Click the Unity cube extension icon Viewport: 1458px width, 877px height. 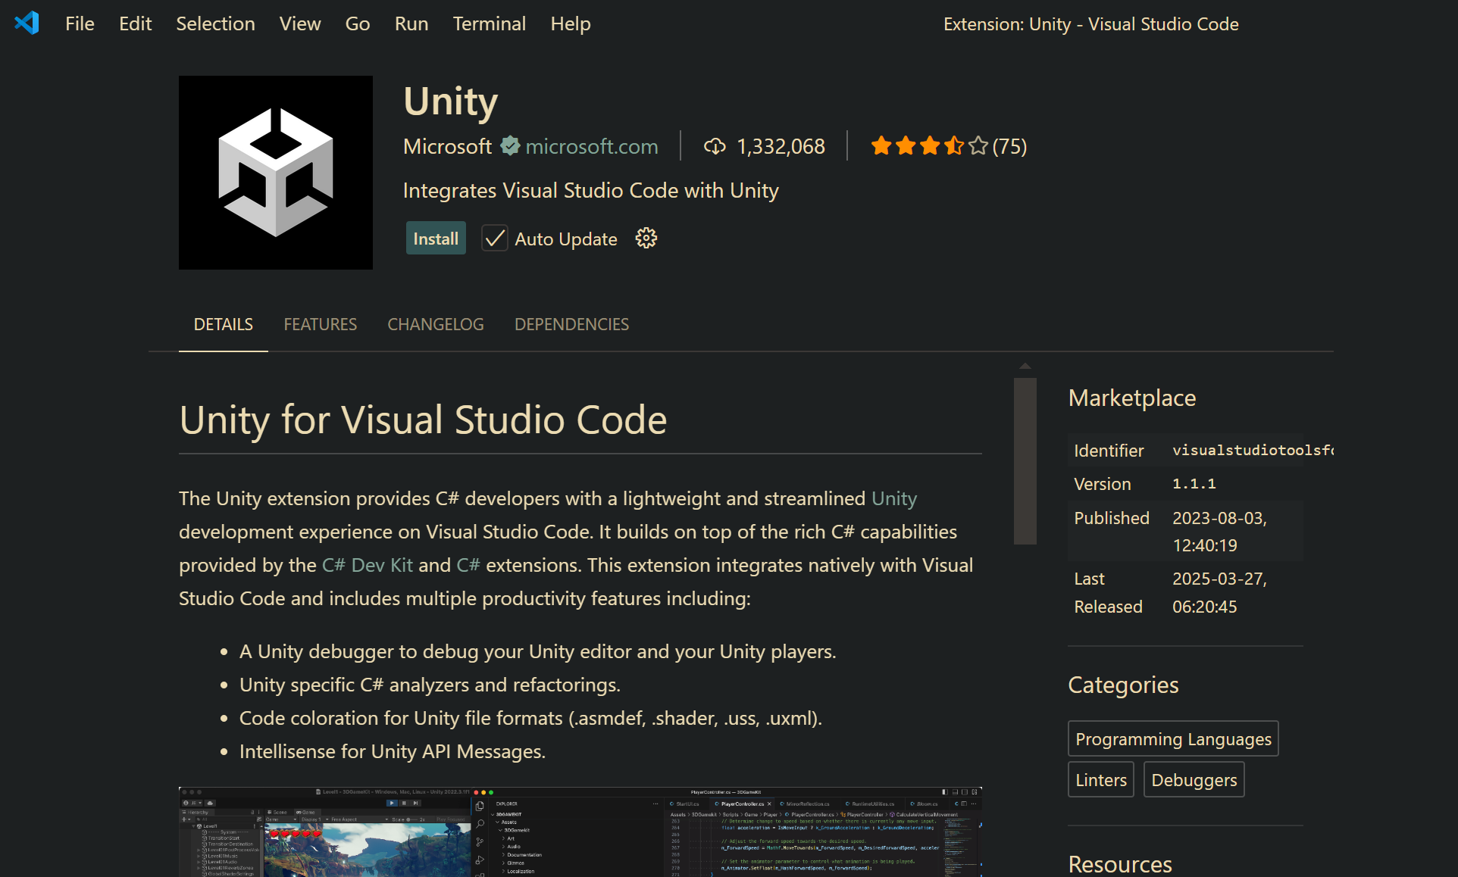coord(276,173)
